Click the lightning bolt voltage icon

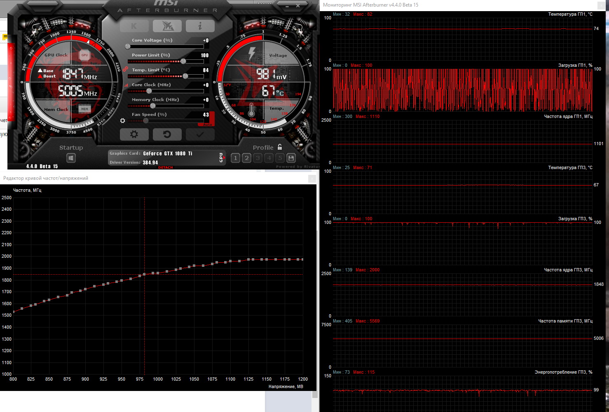coord(252,54)
